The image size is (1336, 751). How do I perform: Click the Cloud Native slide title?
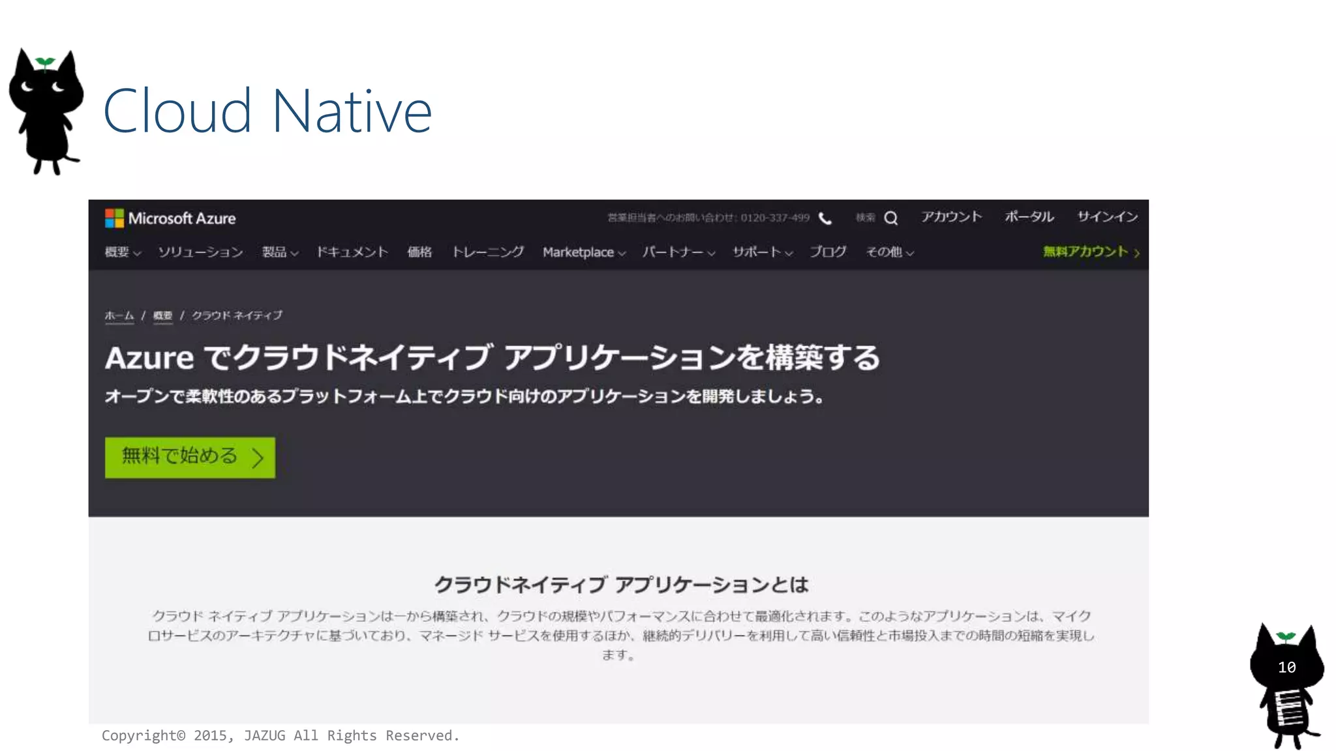(x=267, y=111)
